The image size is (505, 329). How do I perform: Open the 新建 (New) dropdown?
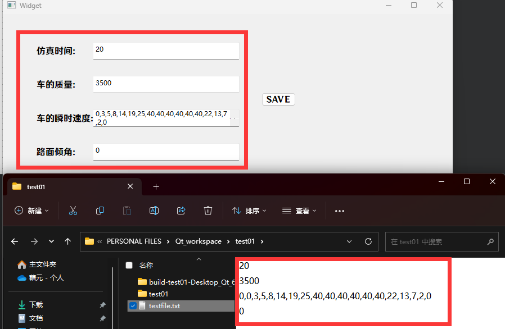pyautogui.click(x=31, y=211)
